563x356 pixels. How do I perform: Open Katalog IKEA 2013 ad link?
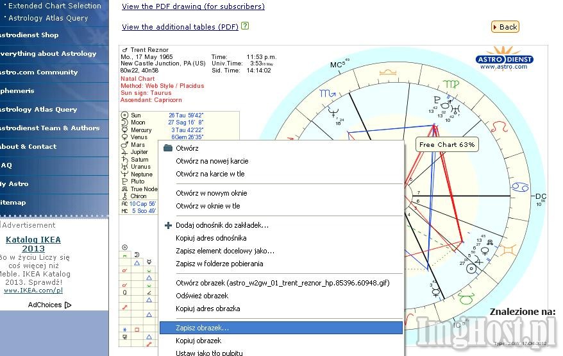33,244
